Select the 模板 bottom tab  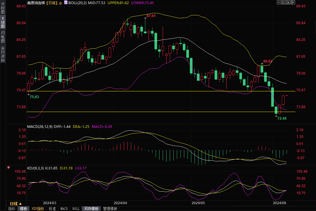pos(23,209)
